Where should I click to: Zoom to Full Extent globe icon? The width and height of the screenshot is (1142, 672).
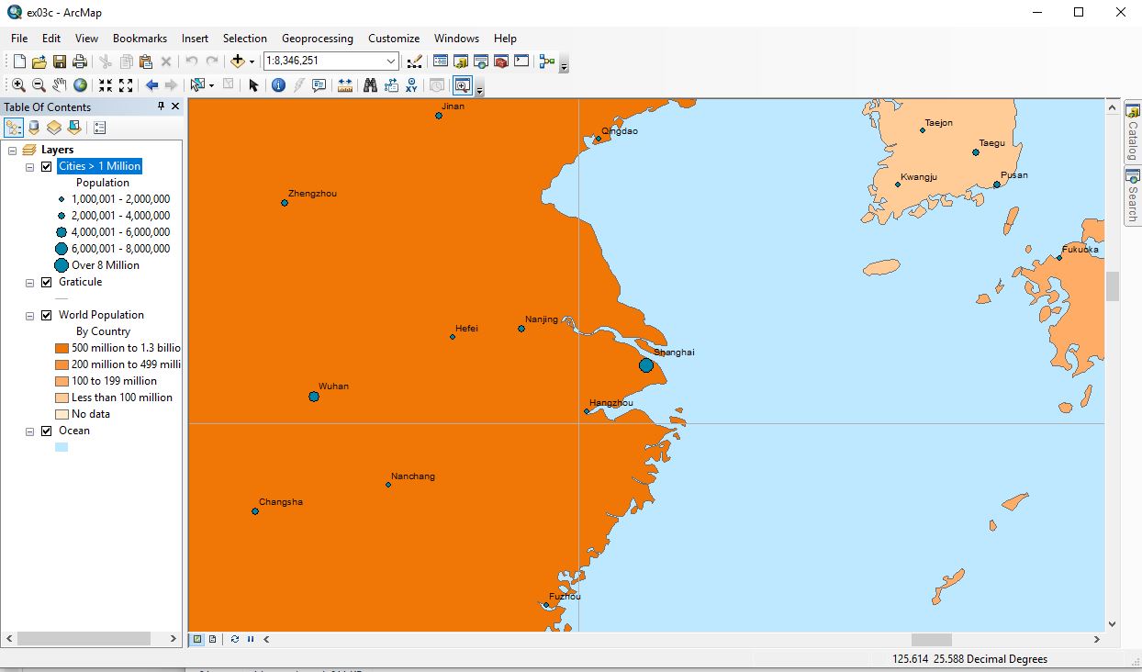pos(80,85)
